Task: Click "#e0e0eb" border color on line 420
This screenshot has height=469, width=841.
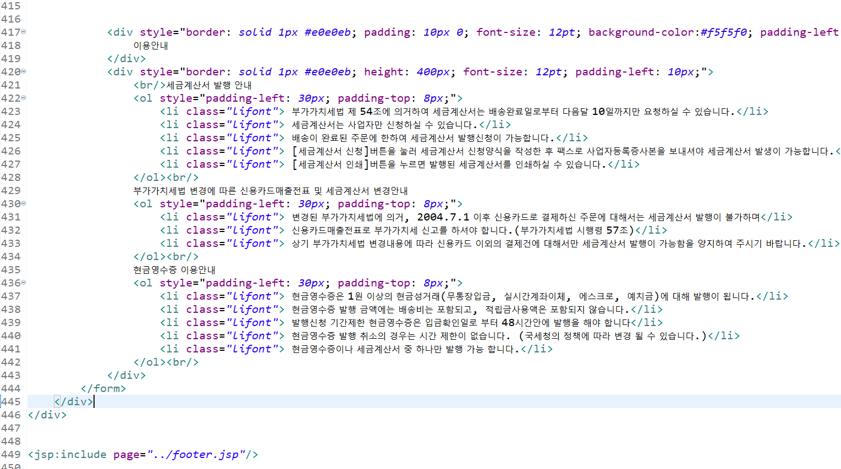Action: click(x=328, y=72)
